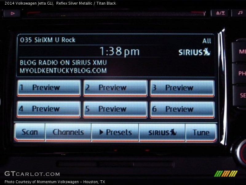Viewport: 246px width, 185px height.
Task: Open the Channels list
Action: point(68,132)
